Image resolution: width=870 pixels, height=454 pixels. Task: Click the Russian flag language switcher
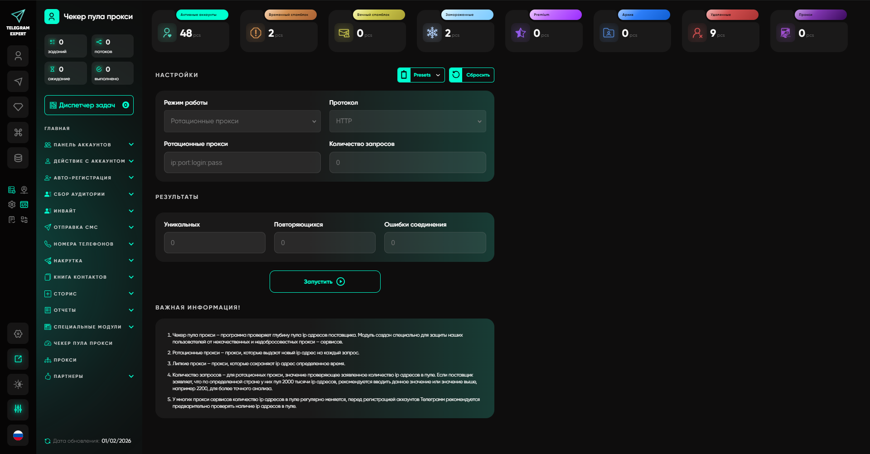[x=18, y=435]
